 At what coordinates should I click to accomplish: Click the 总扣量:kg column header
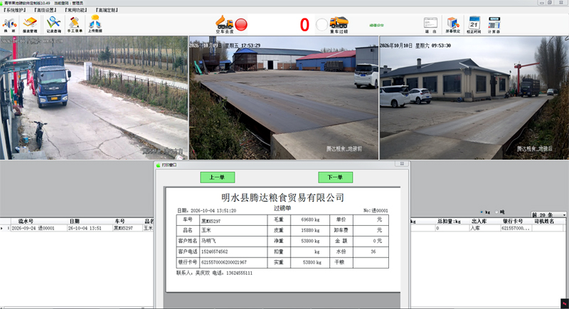click(449, 221)
